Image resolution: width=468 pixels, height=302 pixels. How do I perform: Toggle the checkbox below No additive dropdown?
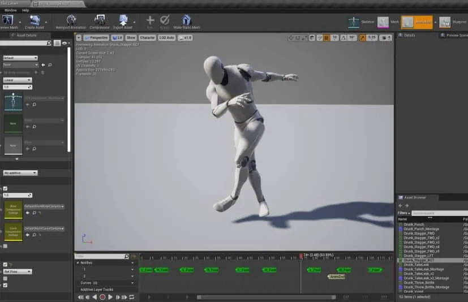tap(6, 188)
